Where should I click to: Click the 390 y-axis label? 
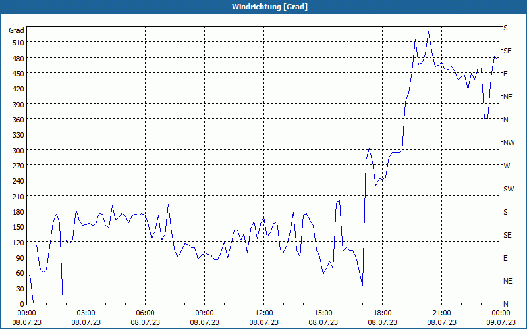point(18,105)
